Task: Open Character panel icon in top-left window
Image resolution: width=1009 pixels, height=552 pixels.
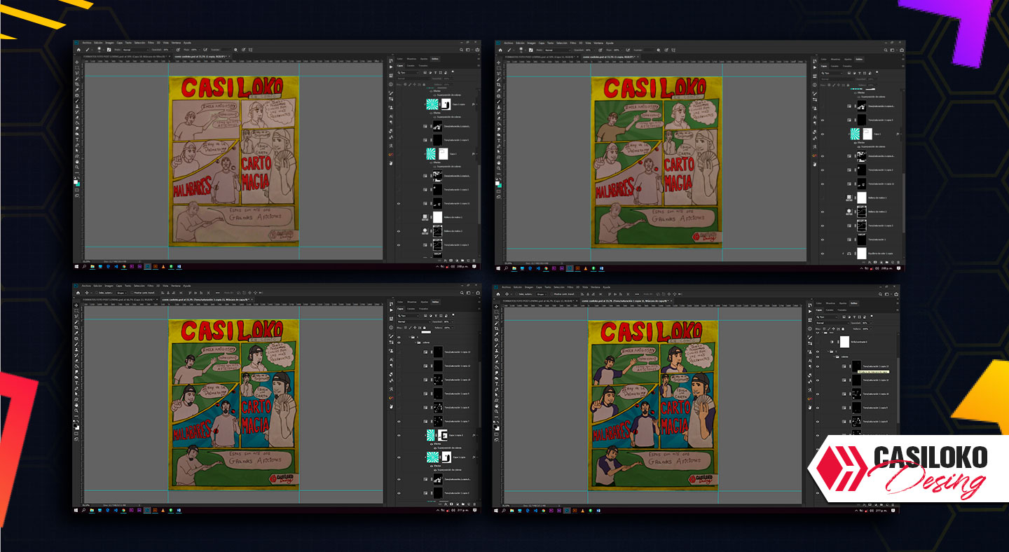Action: tap(391, 116)
